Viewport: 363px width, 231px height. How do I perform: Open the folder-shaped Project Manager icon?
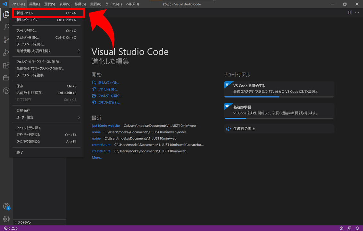(6, 78)
